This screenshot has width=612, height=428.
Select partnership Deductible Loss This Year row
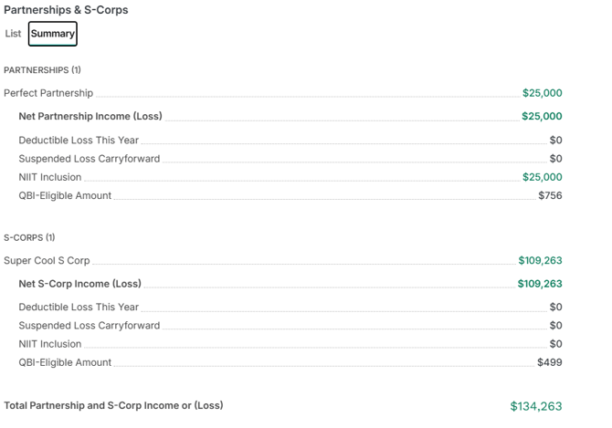point(290,141)
